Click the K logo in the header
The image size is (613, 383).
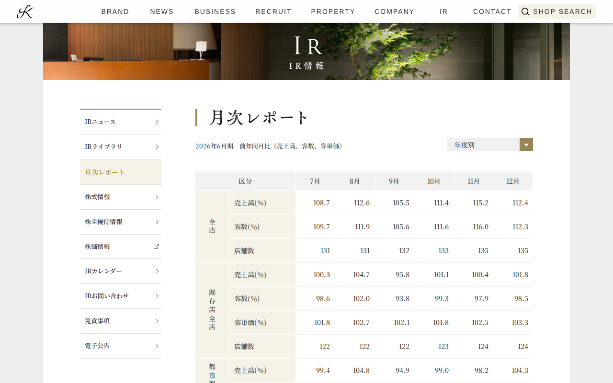click(x=25, y=11)
